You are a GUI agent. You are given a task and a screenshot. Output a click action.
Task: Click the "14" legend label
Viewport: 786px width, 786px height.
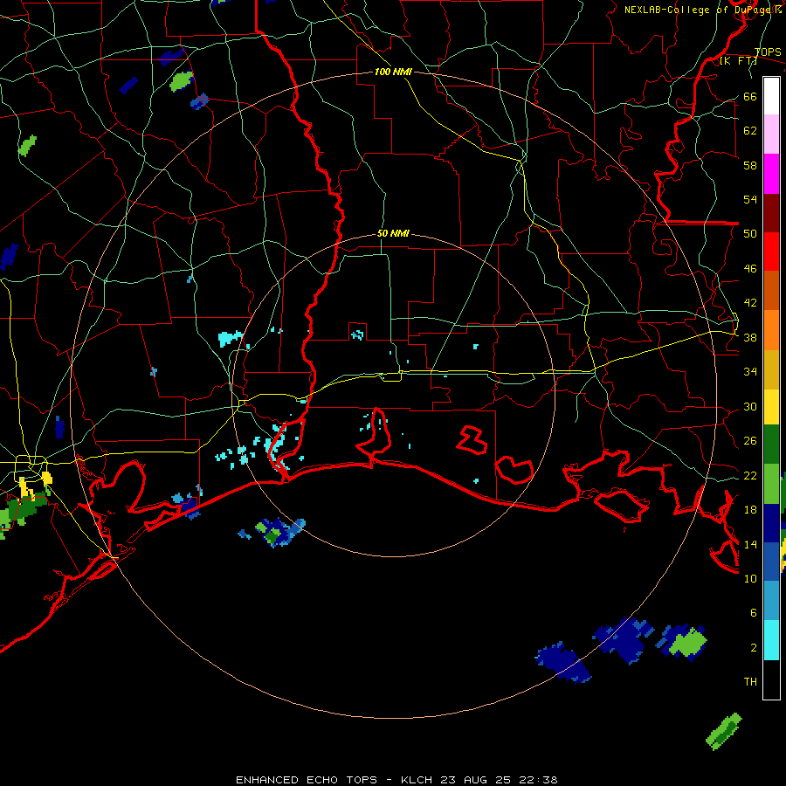click(x=750, y=544)
